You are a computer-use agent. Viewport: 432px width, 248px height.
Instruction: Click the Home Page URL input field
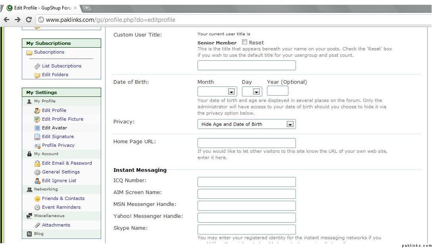(x=246, y=143)
